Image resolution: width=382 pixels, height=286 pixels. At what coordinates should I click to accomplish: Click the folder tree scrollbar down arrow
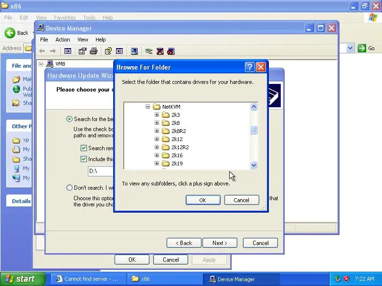(254, 165)
